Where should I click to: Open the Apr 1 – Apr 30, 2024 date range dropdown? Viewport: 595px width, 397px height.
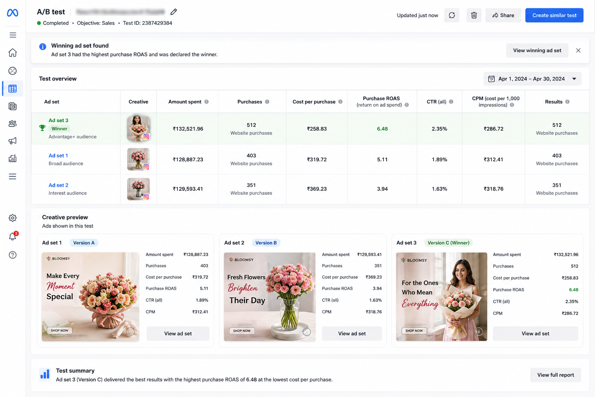click(532, 79)
